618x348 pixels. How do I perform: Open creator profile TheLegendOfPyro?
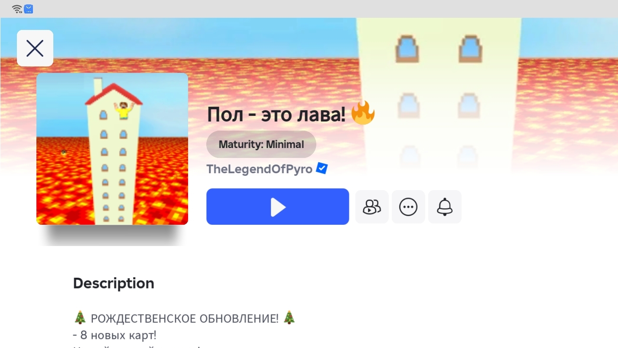tap(259, 169)
